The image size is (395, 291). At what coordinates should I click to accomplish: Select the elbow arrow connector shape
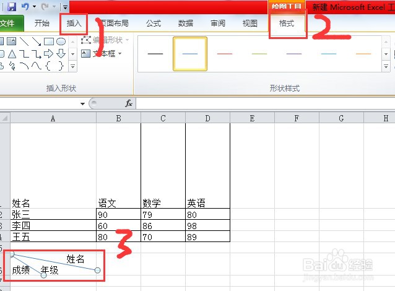tap(37, 54)
